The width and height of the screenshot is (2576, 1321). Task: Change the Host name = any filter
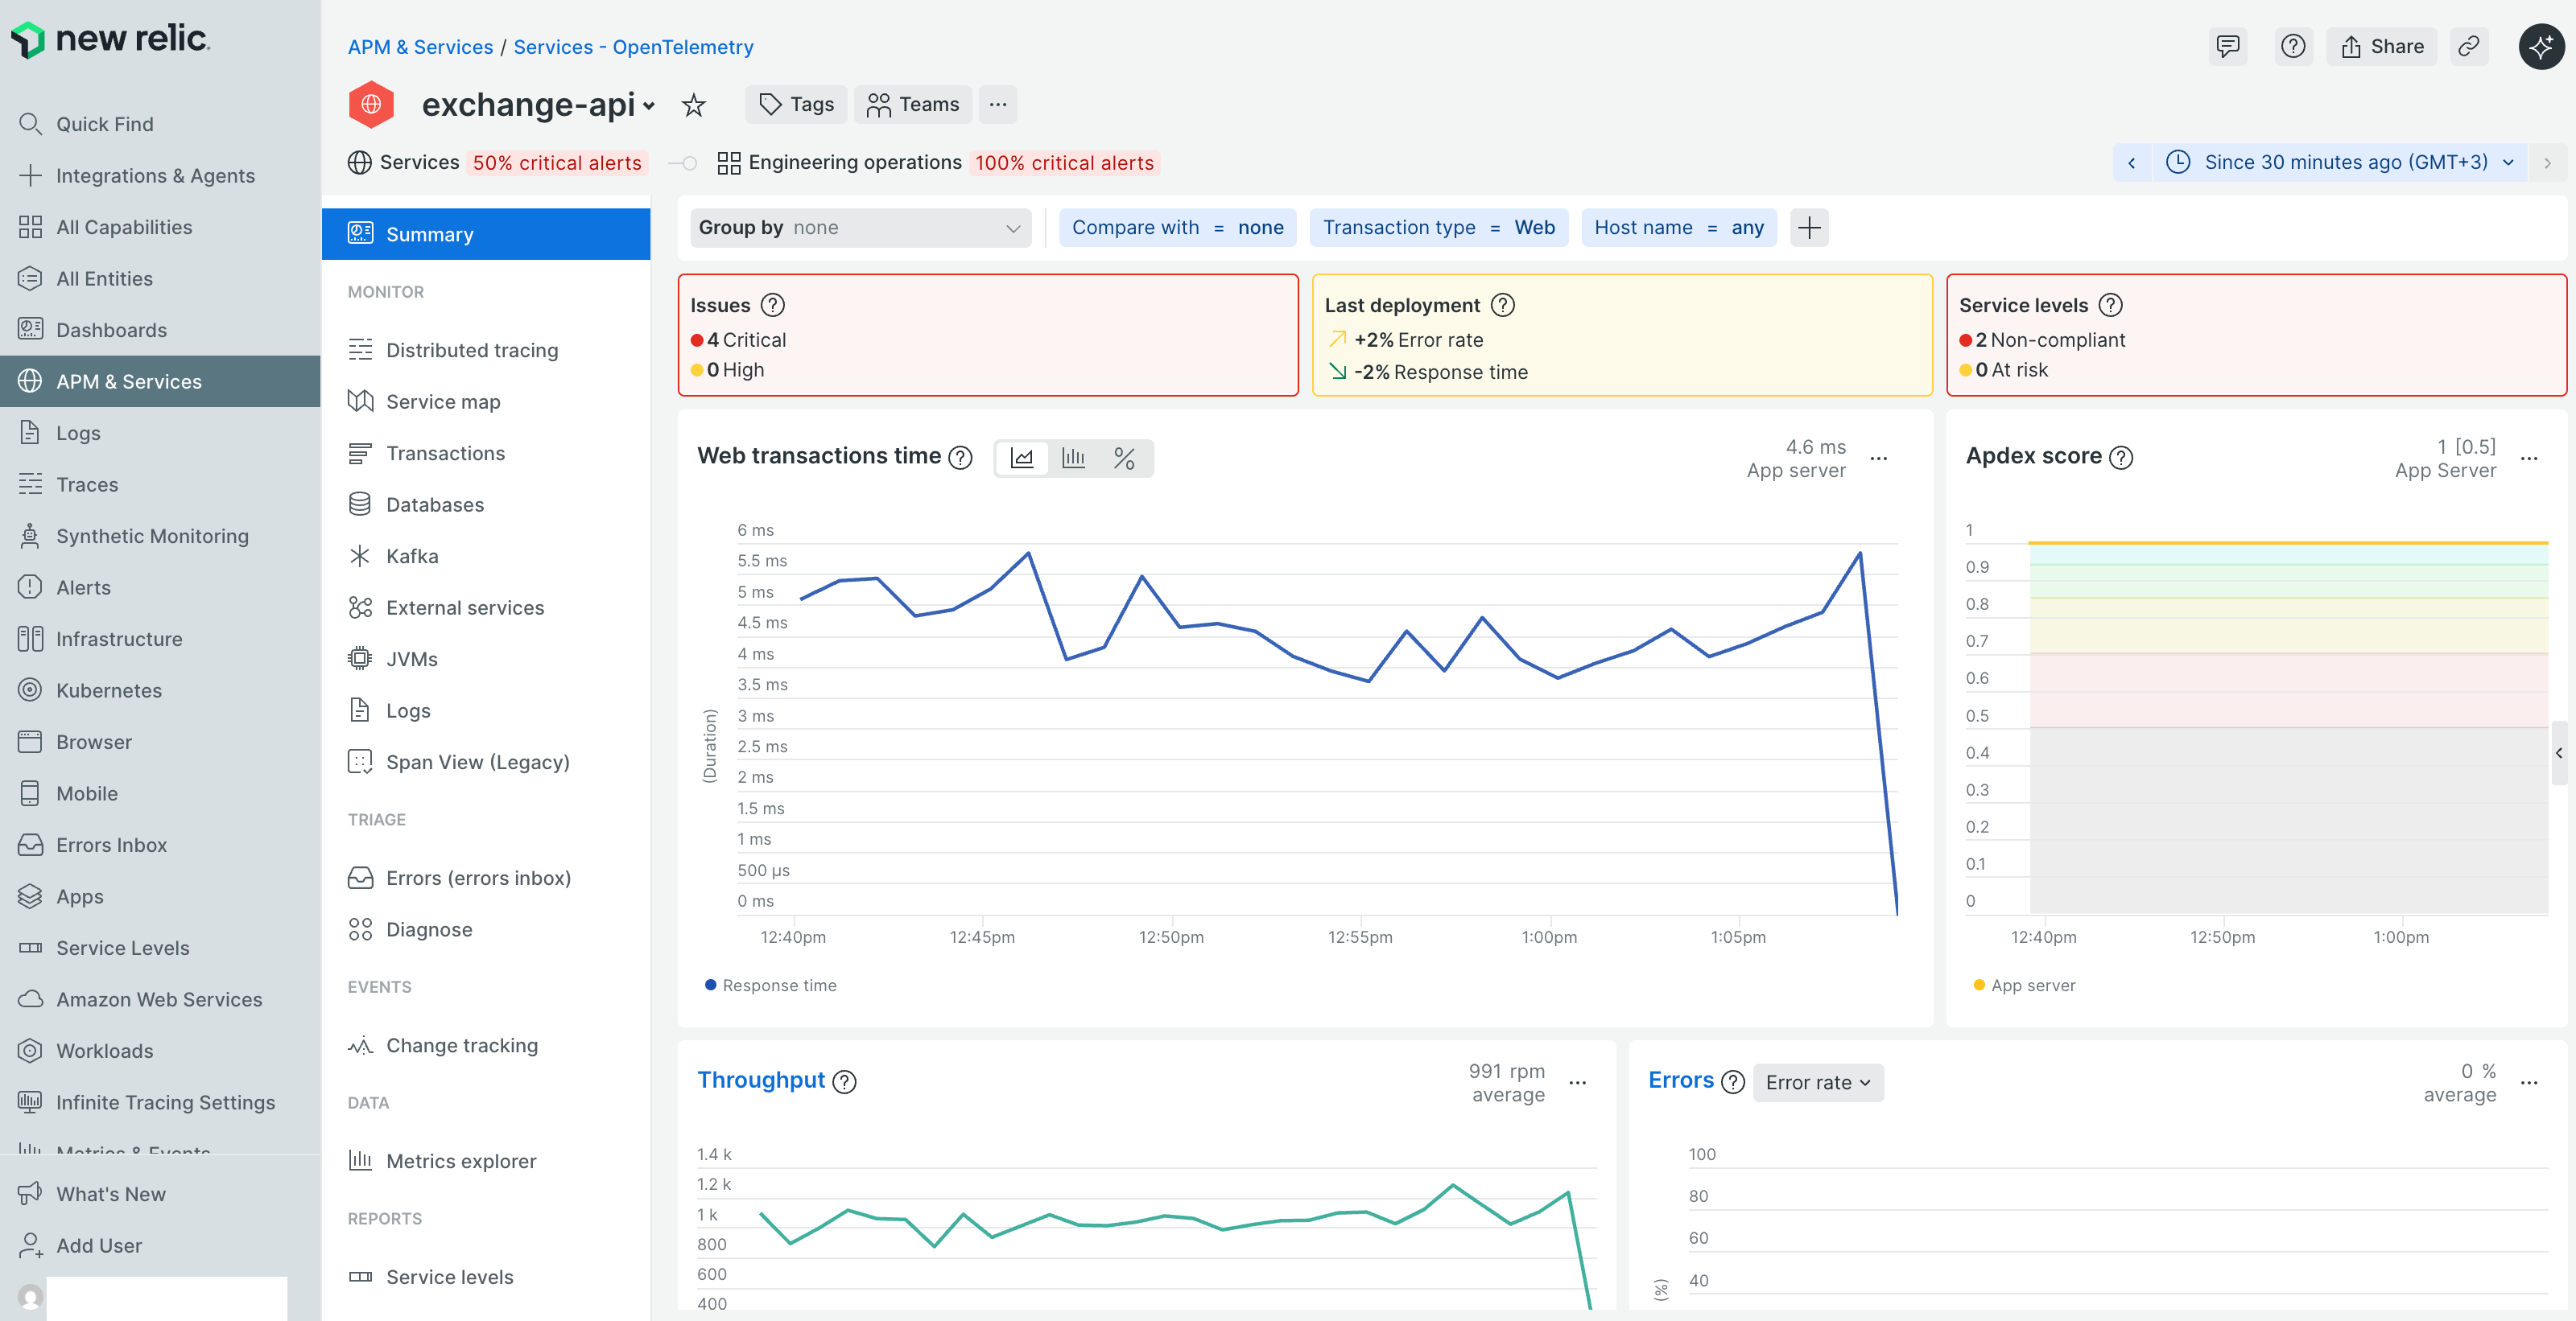pyautogui.click(x=1678, y=228)
